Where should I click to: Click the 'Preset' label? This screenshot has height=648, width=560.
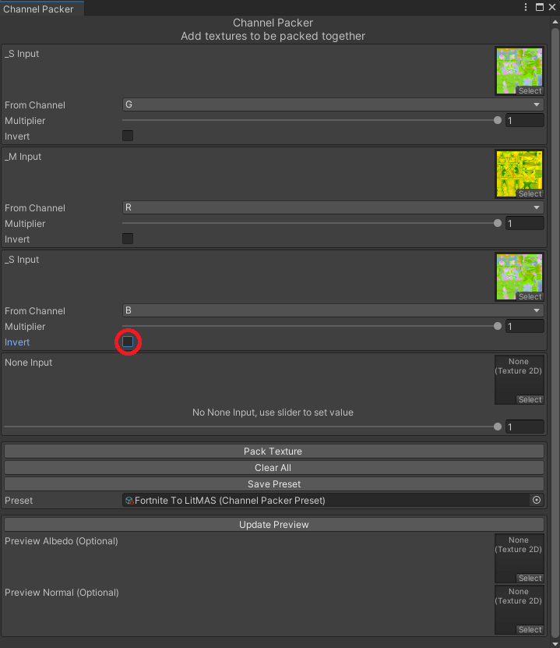19,501
